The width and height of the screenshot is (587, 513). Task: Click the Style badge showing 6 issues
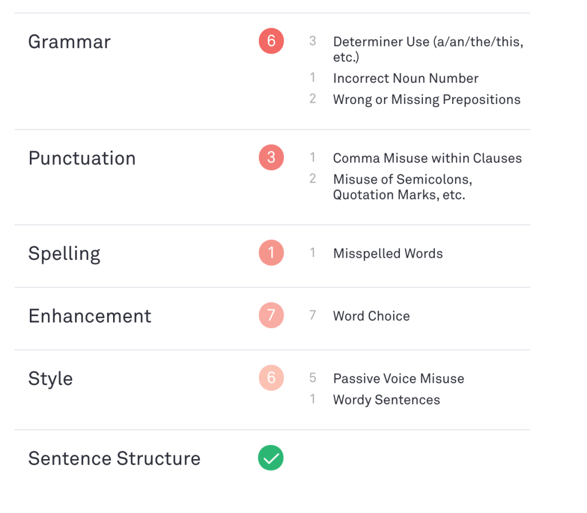(271, 379)
